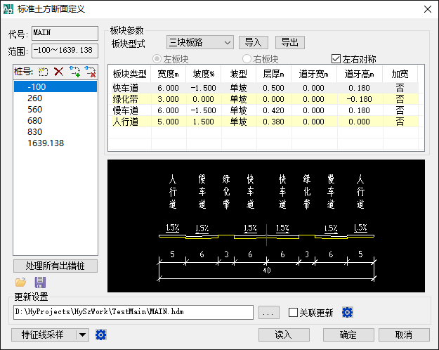This screenshot has height=350, width=439.
Task: Click 绿化带 slope value 0.000
Action: pyautogui.click(x=204, y=99)
